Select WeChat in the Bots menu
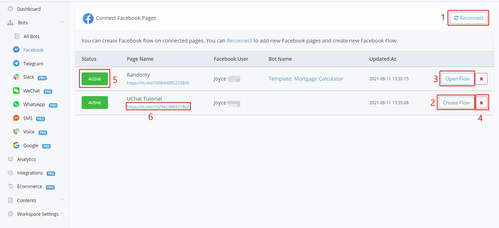This screenshot has width=499, height=228. point(31,91)
